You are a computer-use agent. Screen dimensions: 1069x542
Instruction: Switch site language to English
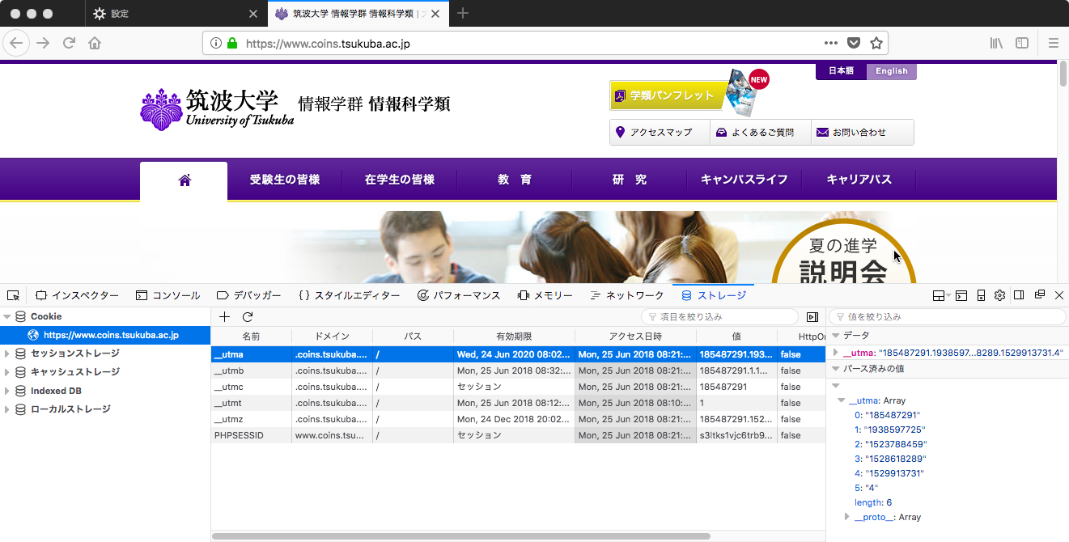[x=891, y=71]
